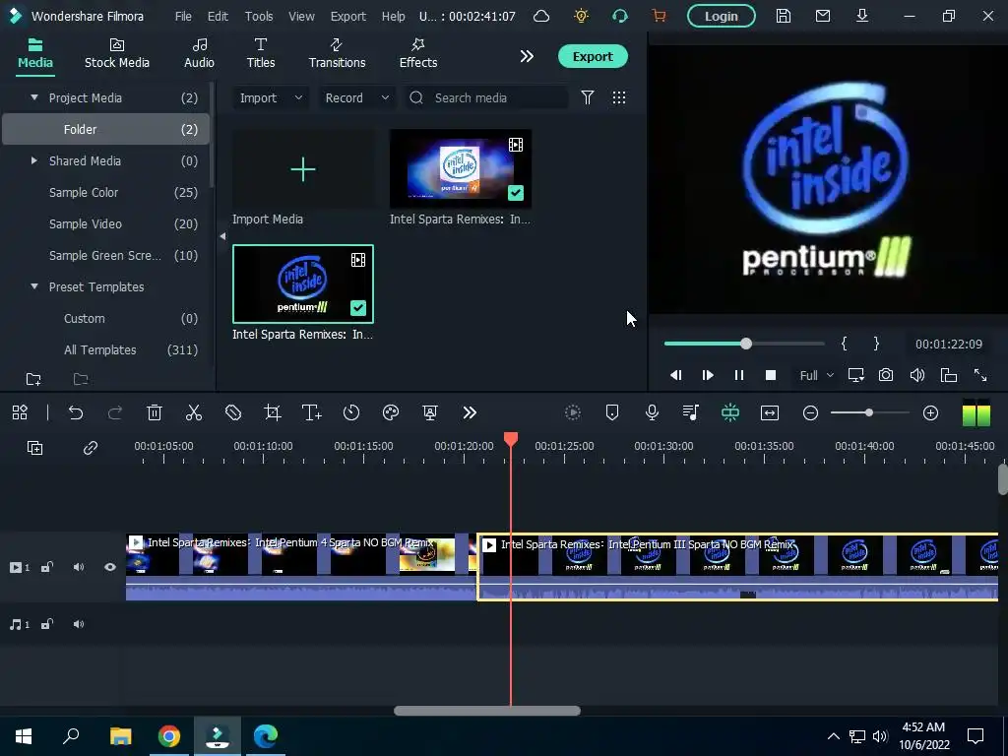Click the Redo arrow icon
This screenshot has width=1008, height=756.
[115, 412]
